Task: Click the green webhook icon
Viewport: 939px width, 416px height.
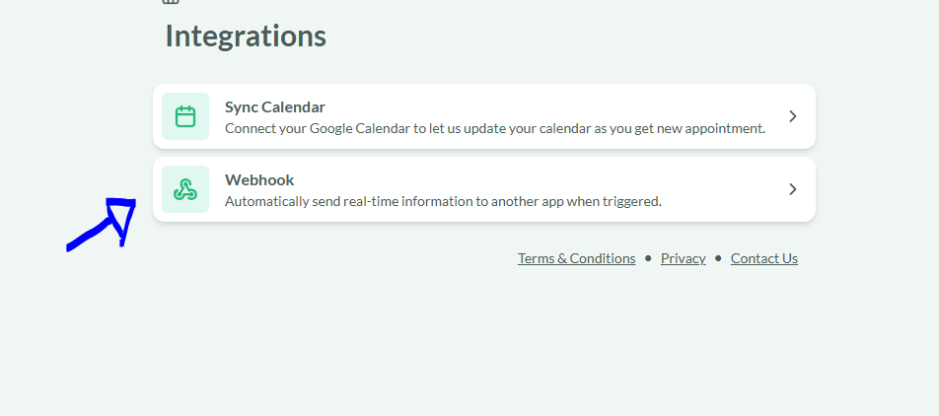Action: 185,189
